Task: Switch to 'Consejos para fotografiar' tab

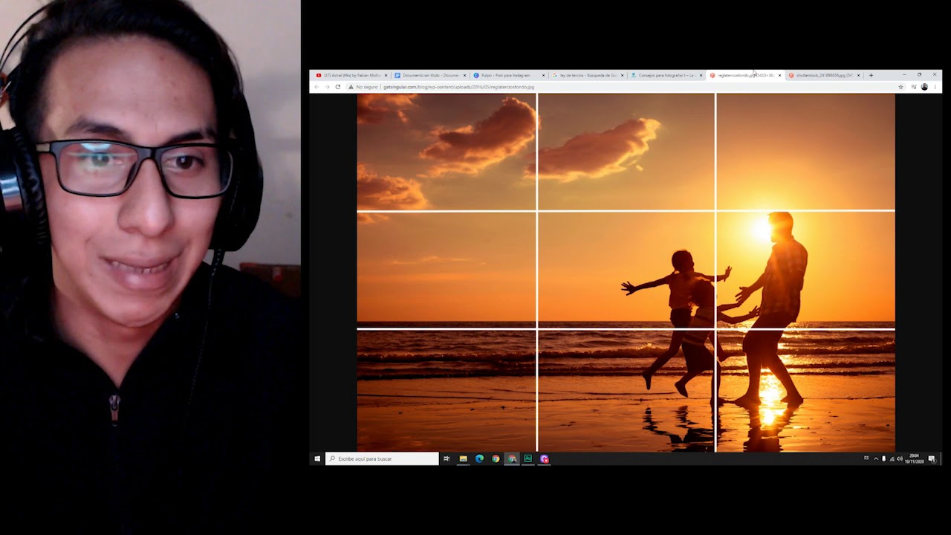Action: tap(666, 75)
